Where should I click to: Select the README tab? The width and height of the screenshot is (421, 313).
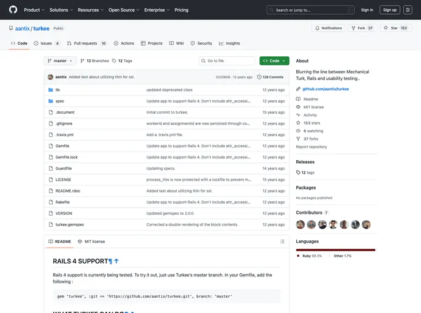[x=59, y=241]
